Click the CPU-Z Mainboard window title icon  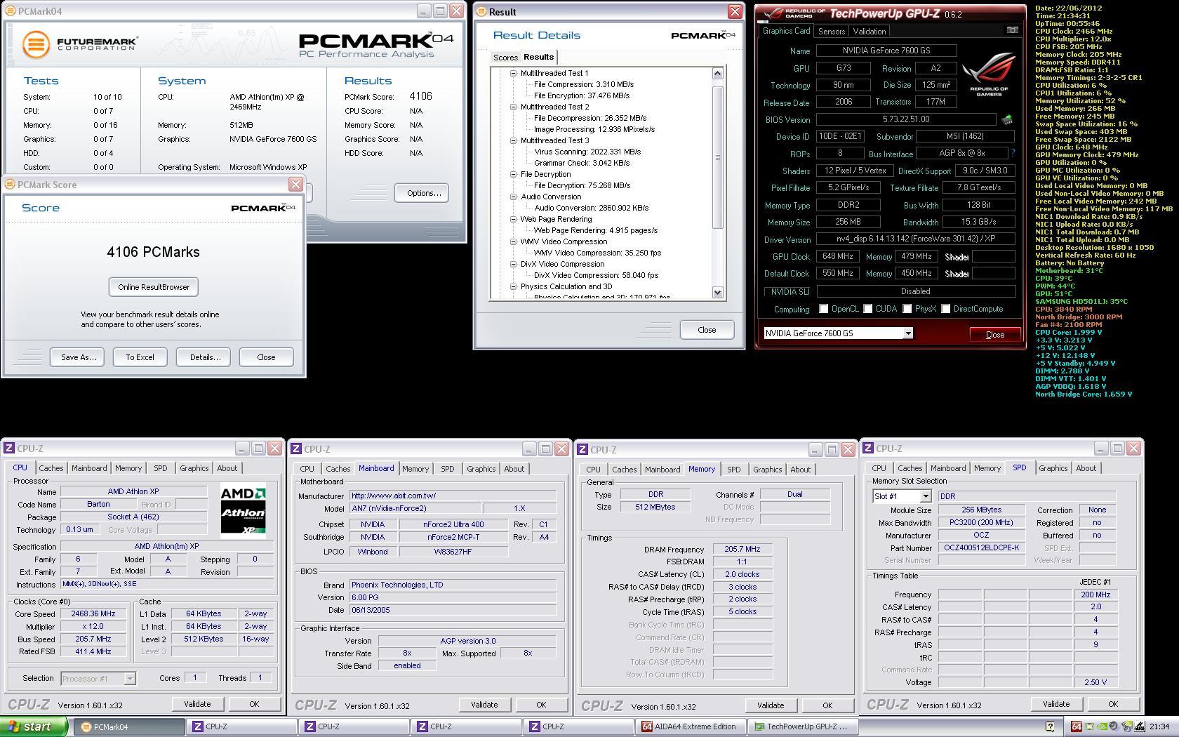(296, 449)
